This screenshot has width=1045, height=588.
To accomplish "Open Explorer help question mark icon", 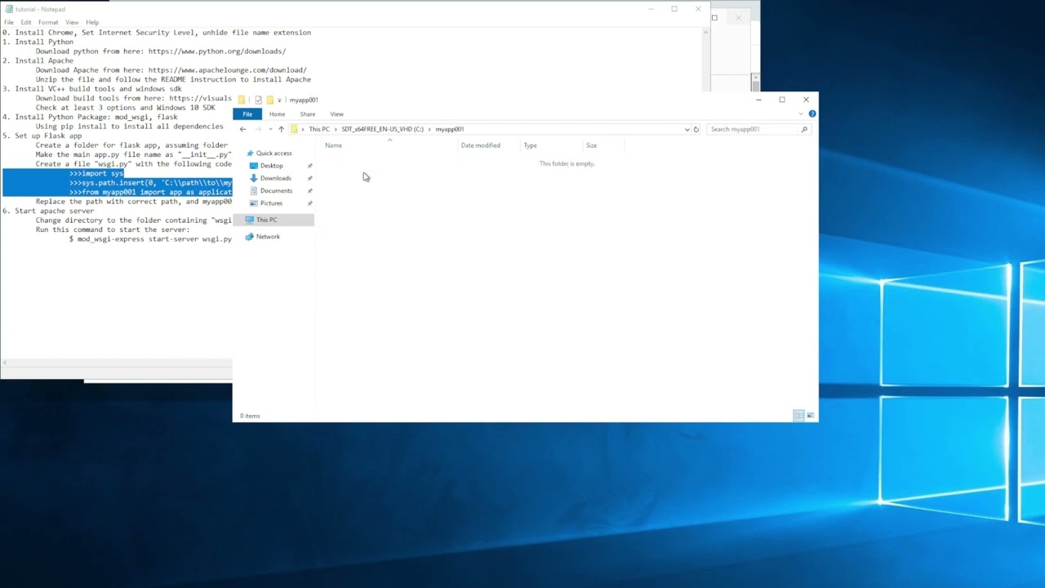I will click(x=812, y=114).
